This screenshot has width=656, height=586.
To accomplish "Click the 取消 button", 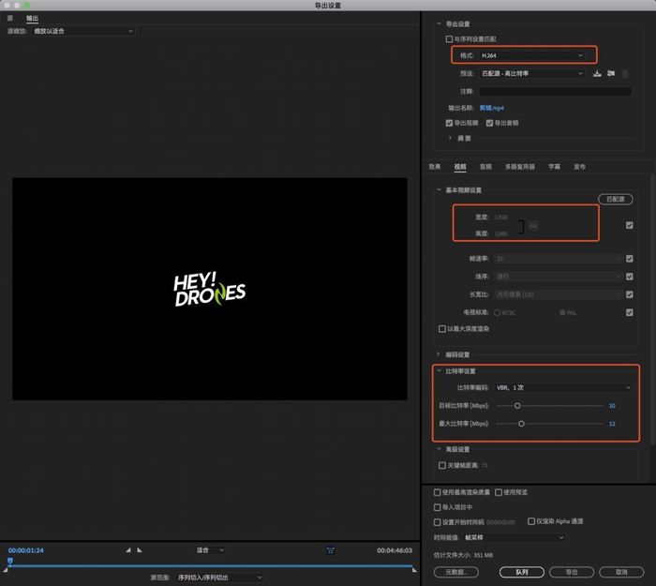I will [x=621, y=572].
